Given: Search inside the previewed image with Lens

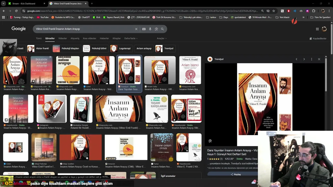Looking at the screenshot, I should [x=210, y=141].
